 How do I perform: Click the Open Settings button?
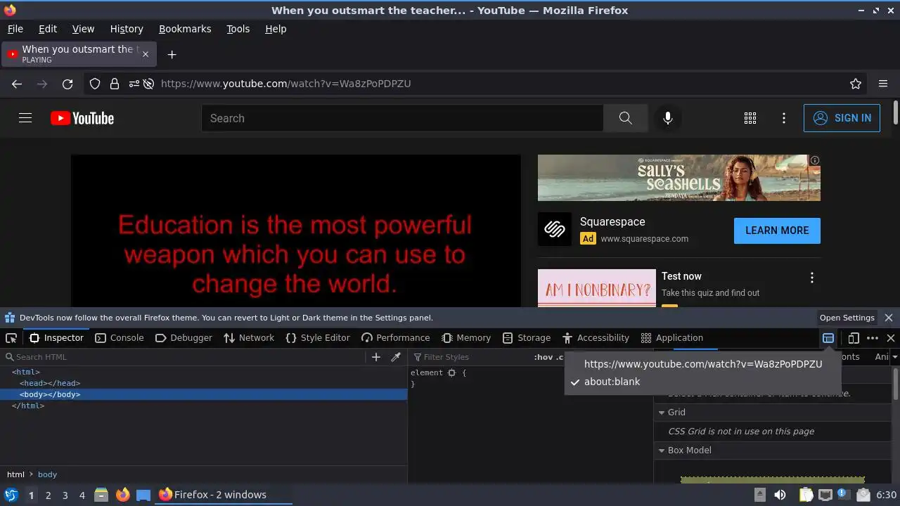[x=847, y=318]
